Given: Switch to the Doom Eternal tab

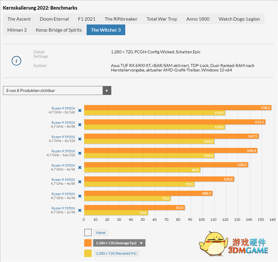Looking at the screenshot, I should pyautogui.click(x=54, y=19).
